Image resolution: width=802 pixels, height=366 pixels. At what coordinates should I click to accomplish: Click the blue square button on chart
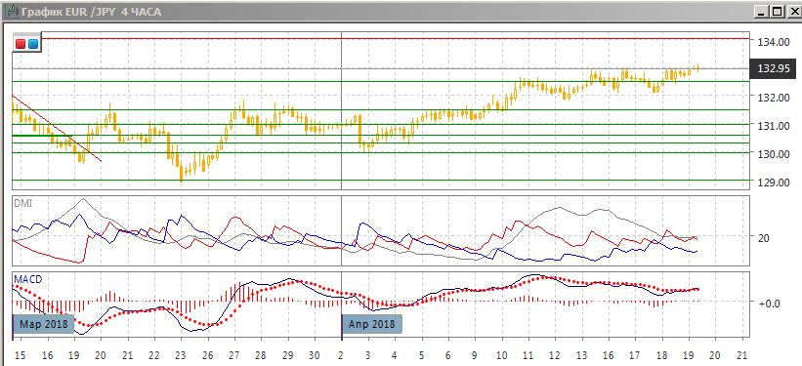[x=33, y=44]
